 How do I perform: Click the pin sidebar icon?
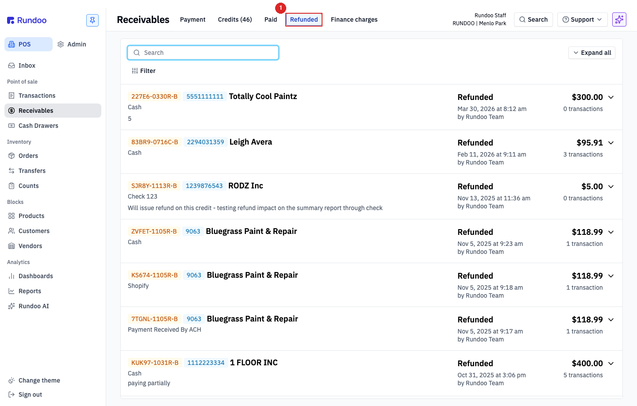pos(92,20)
